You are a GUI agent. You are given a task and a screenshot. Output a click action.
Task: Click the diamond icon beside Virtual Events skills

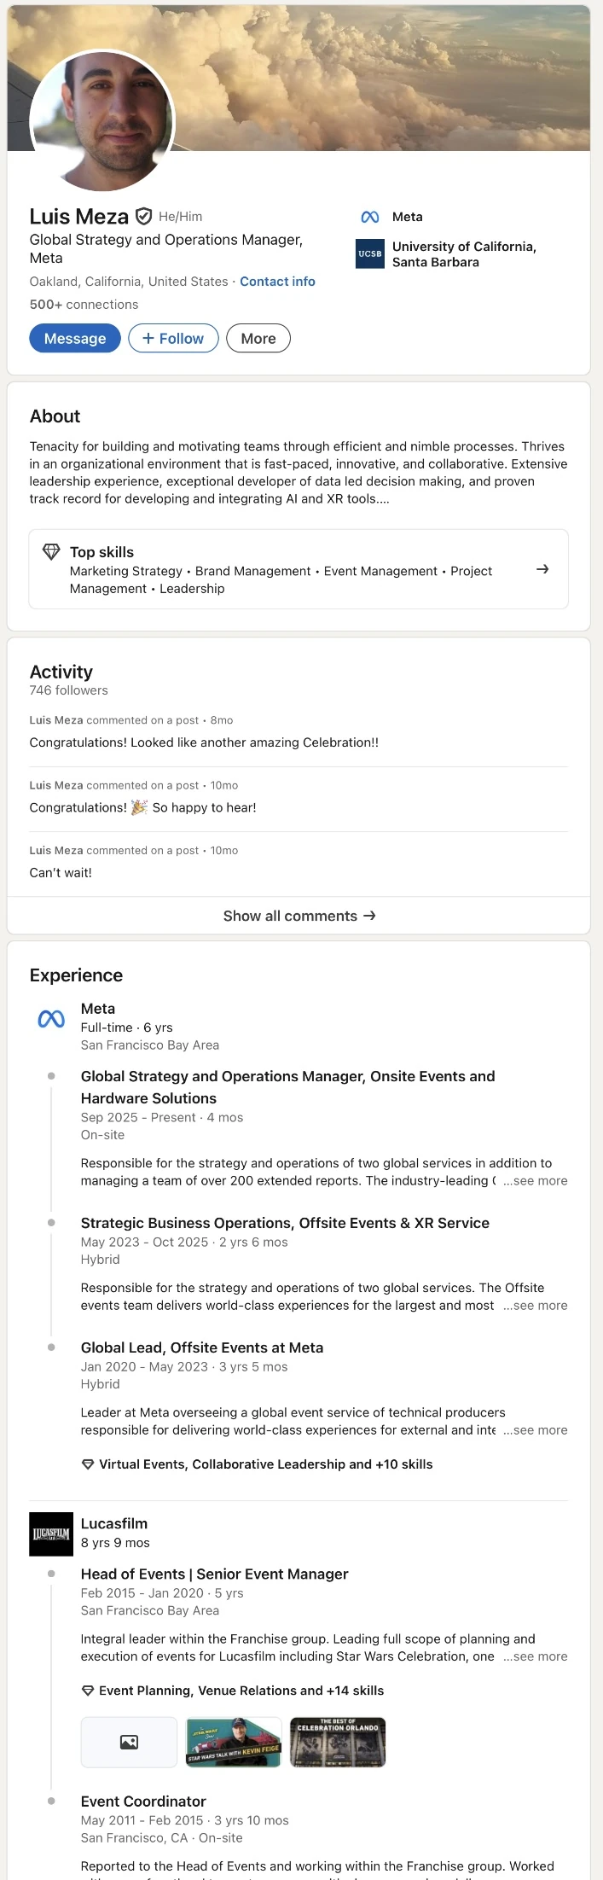[x=88, y=1464]
